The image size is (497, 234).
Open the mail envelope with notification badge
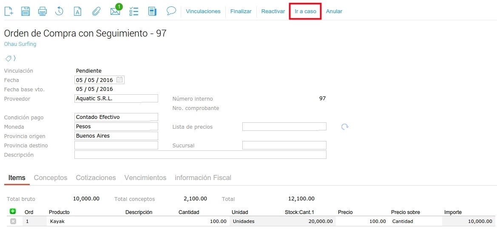(115, 11)
